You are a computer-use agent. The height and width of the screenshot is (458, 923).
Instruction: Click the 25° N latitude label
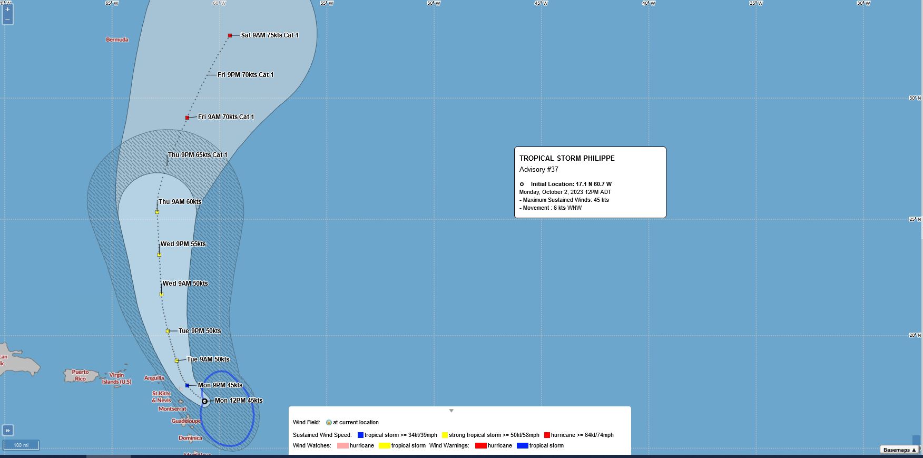915,219
